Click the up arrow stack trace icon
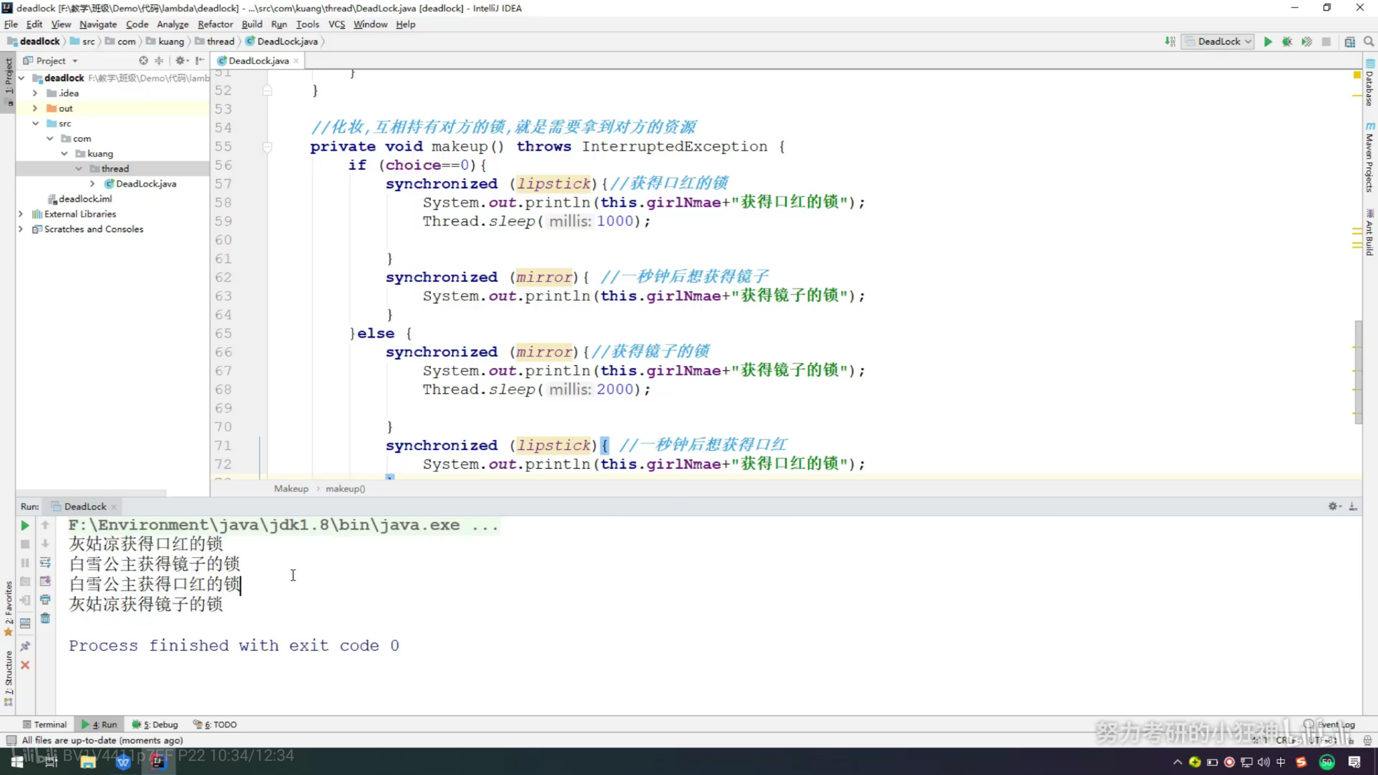This screenshot has height=775, width=1378. 45,525
